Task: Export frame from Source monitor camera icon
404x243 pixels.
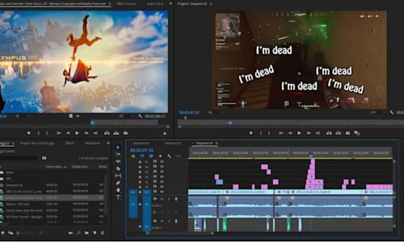Action: 125,133
